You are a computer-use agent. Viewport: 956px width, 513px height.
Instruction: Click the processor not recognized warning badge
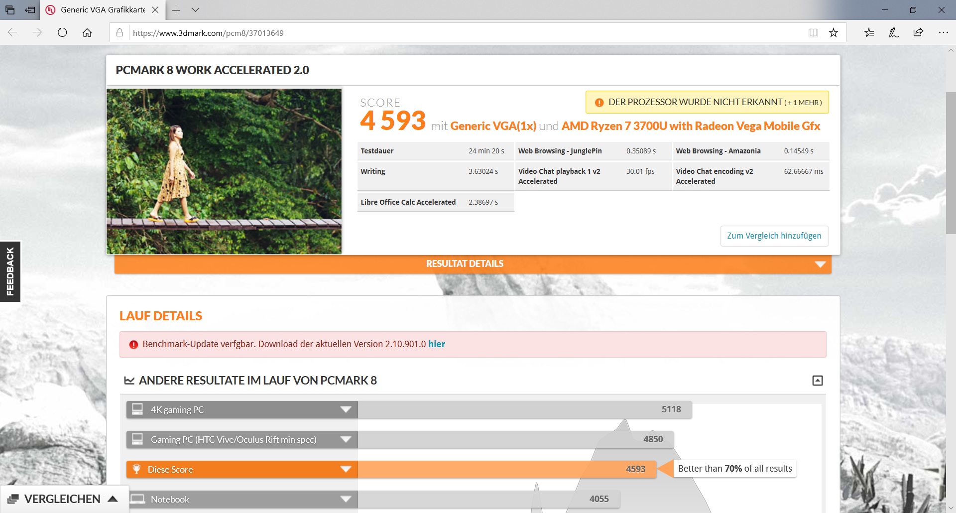707,102
